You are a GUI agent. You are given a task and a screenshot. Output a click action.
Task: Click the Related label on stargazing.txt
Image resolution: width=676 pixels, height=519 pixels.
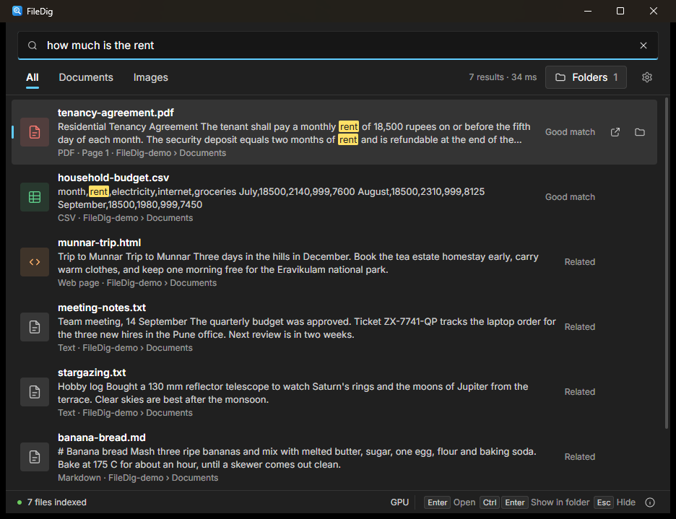click(x=580, y=392)
